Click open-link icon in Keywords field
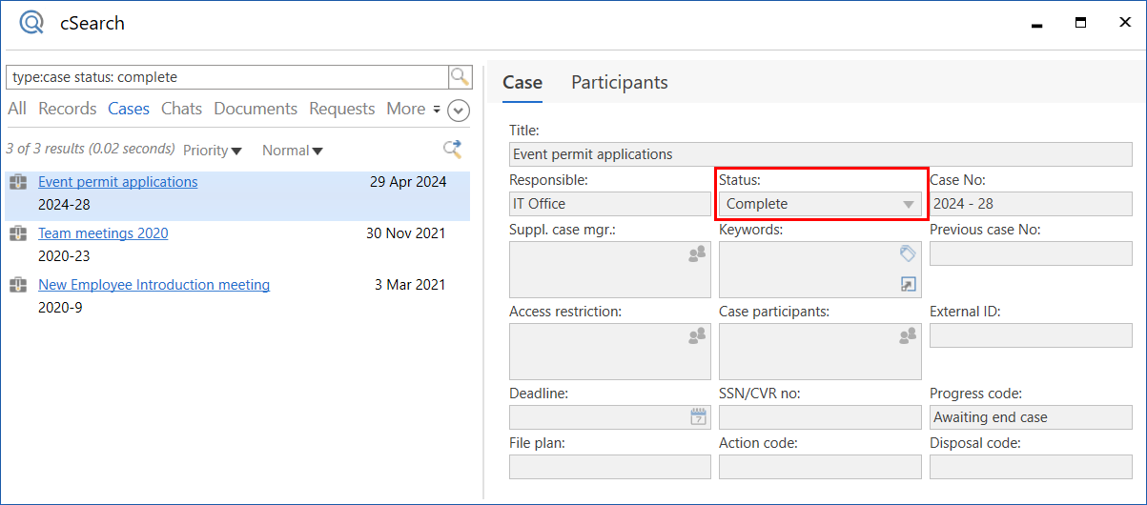The width and height of the screenshot is (1147, 505). [x=908, y=284]
